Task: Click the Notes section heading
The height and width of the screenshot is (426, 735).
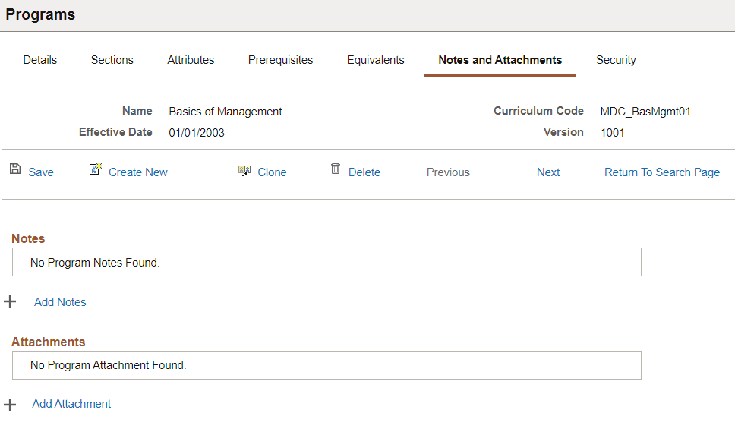Action: pos(28,238)
